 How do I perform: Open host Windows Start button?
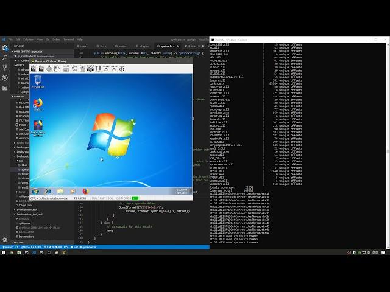point(4,252)
